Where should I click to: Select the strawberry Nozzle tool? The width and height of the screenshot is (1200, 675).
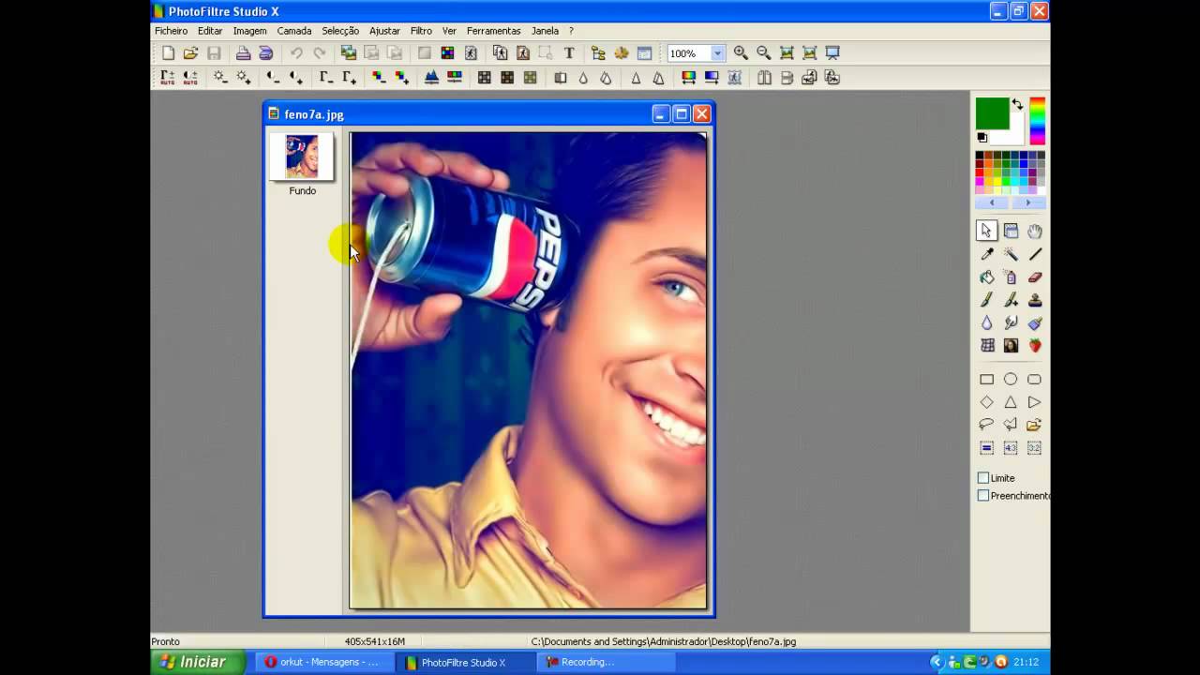pyautogui.click(x=1035, y=346)
